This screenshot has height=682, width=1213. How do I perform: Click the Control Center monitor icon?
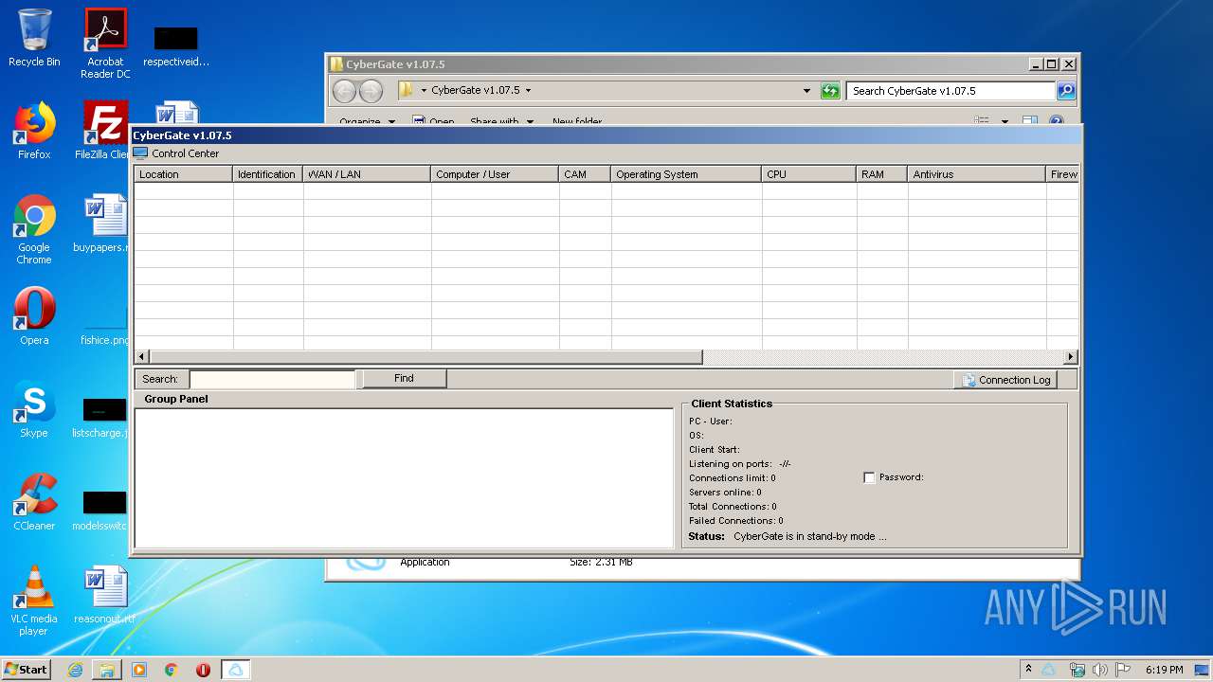pos(140,153)
